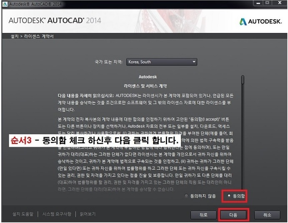Click the 다음 (Next) button
The width and height of the screenshot is (288, 223).
pos(233,215)
